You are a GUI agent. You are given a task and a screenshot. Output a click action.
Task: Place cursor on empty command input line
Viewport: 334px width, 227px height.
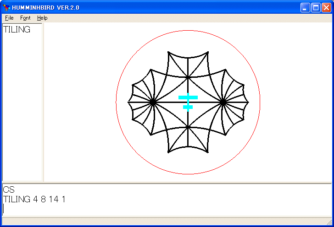pyautogui.click(x=167, y=209)
